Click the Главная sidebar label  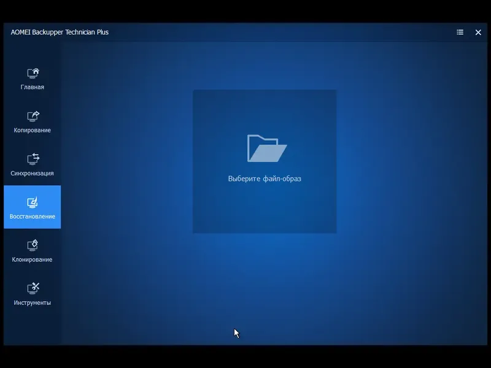coord(31,86)
